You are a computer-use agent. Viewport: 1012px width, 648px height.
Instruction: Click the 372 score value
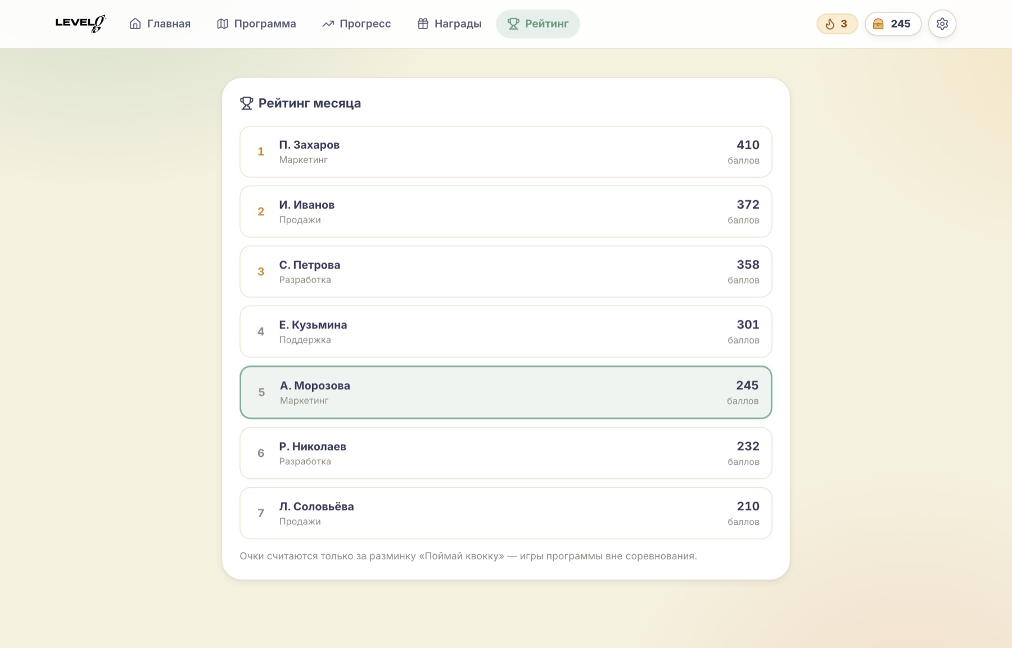[x=748, y=205]
